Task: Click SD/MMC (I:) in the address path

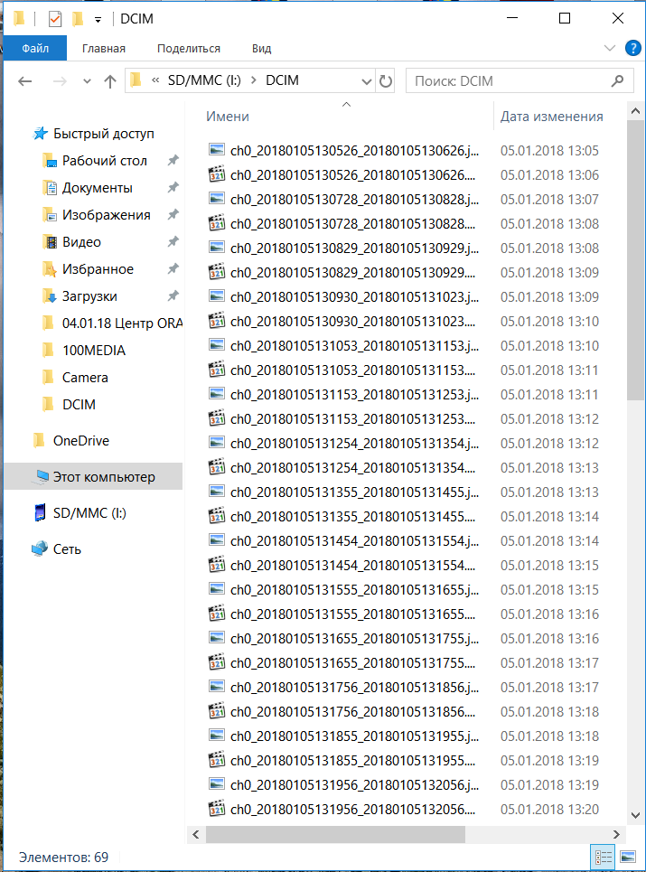Action: (205, 81)
